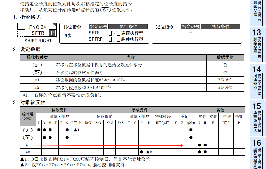
Task: Click the S· operand in the 对象软元件 table
Action: 28,130
